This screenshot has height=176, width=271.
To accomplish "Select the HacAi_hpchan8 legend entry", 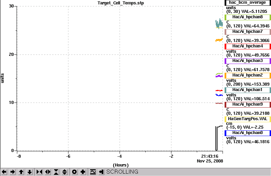I will (248, 17).
